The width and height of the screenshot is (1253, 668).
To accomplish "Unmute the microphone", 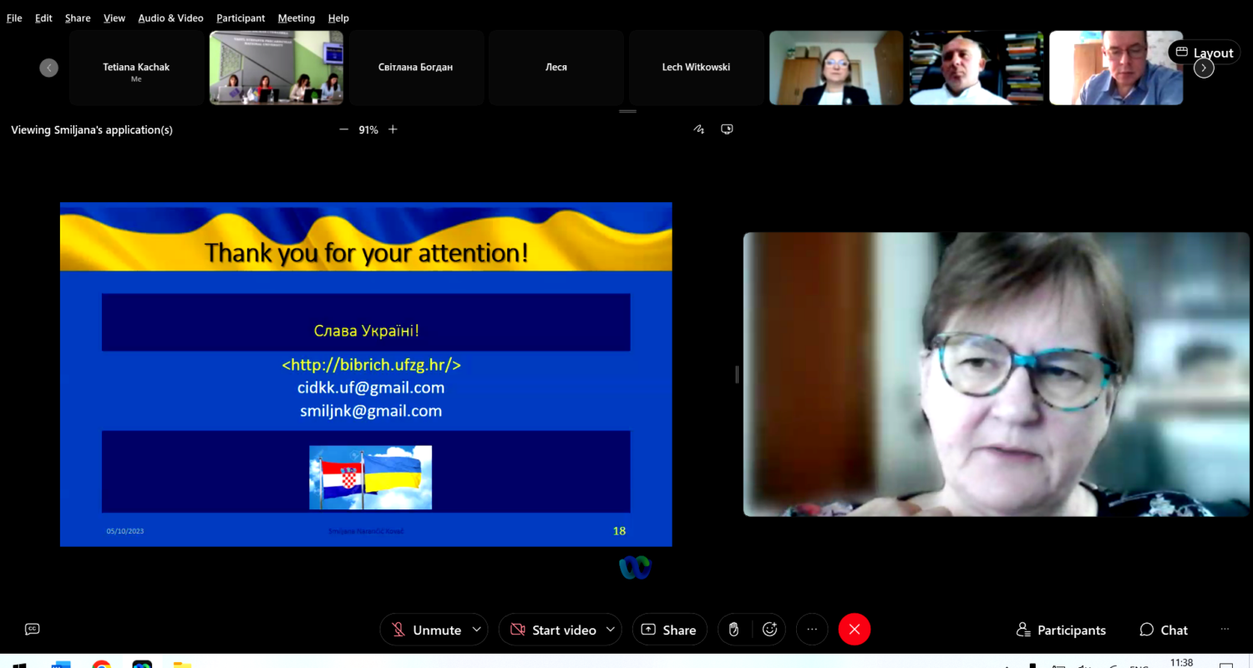I will pyautogui.click(x=426, y=630).
